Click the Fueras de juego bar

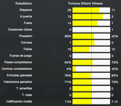tap(91, 56)
